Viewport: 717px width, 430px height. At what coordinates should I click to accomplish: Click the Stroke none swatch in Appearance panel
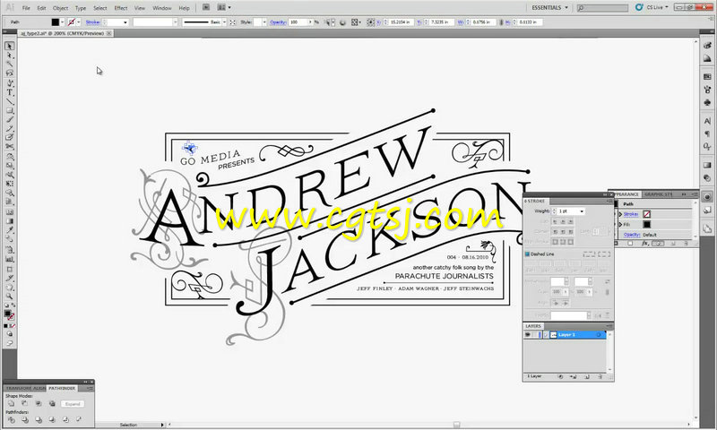point(646,214)
